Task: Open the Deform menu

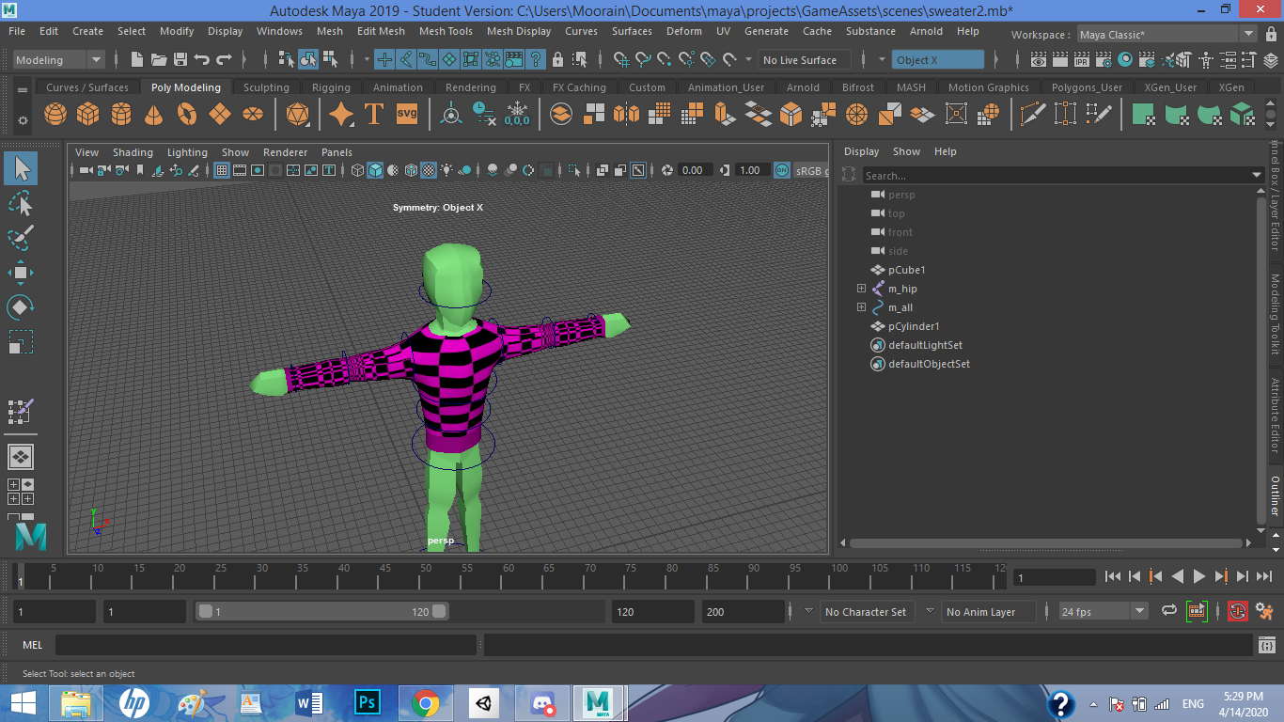Action: click(x=683, y=31)
